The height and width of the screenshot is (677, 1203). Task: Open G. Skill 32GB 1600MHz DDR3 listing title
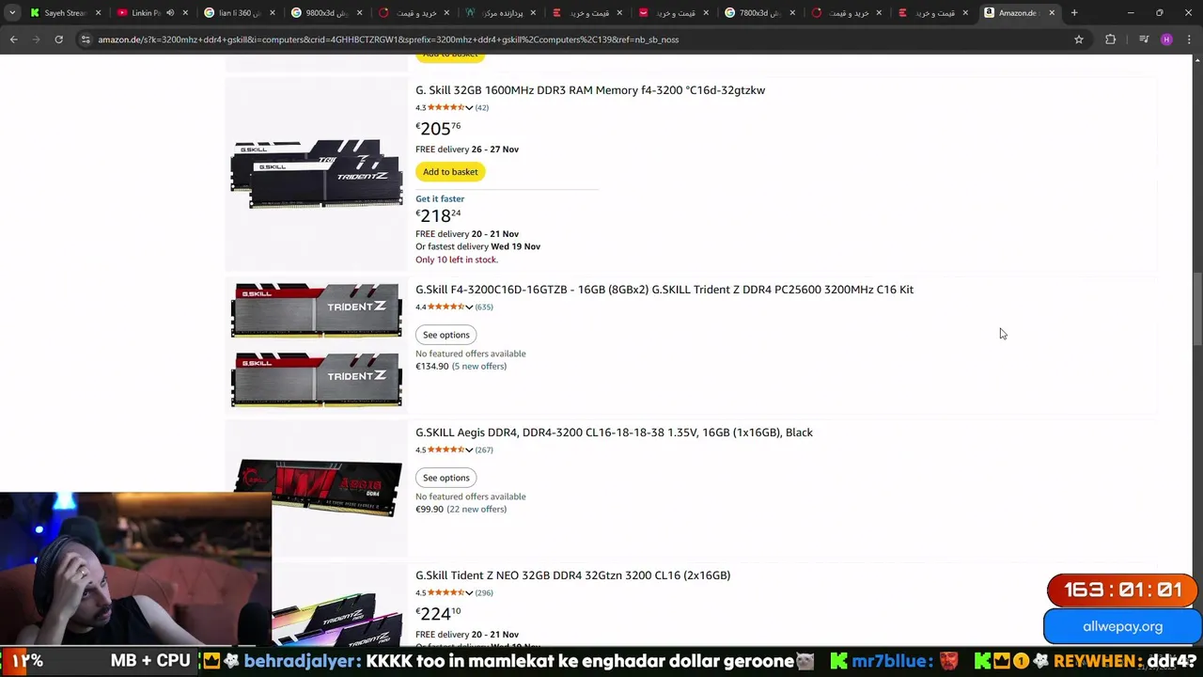pos(590,90)
